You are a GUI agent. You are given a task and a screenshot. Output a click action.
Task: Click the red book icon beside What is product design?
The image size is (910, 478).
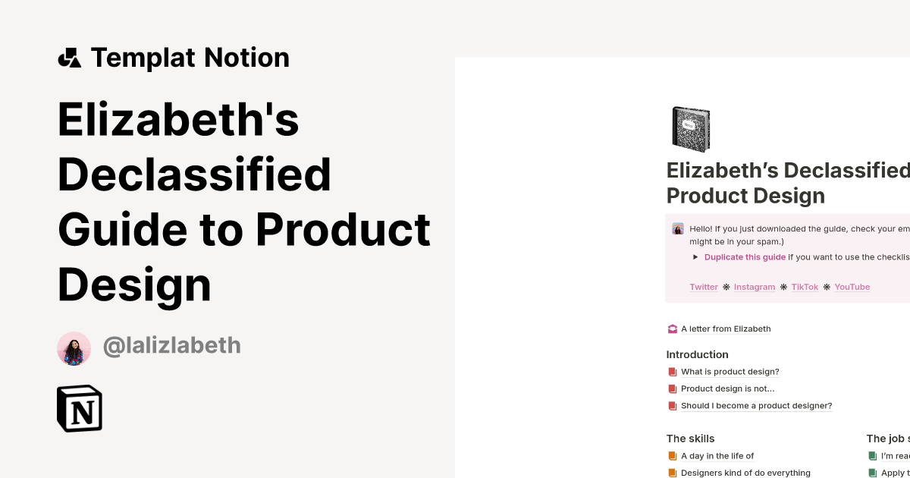pos(672,372)
